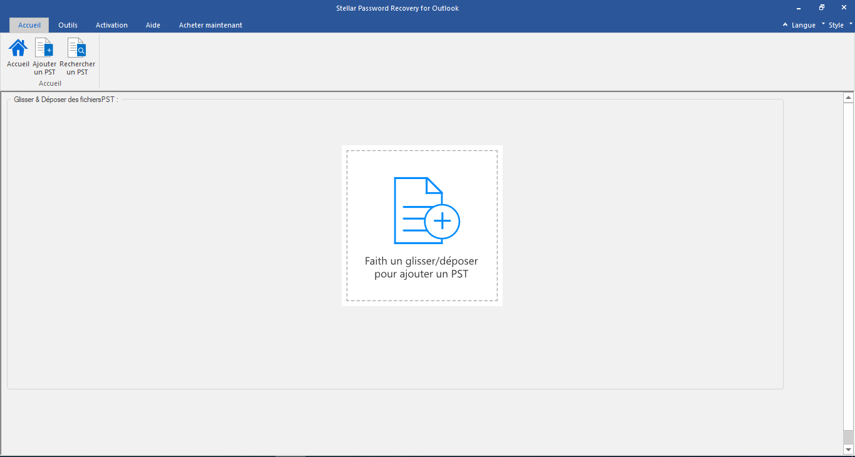This screenshot has width=855, height=457.
Task: Select the Activation tab
Action: (x=111, y=25)
